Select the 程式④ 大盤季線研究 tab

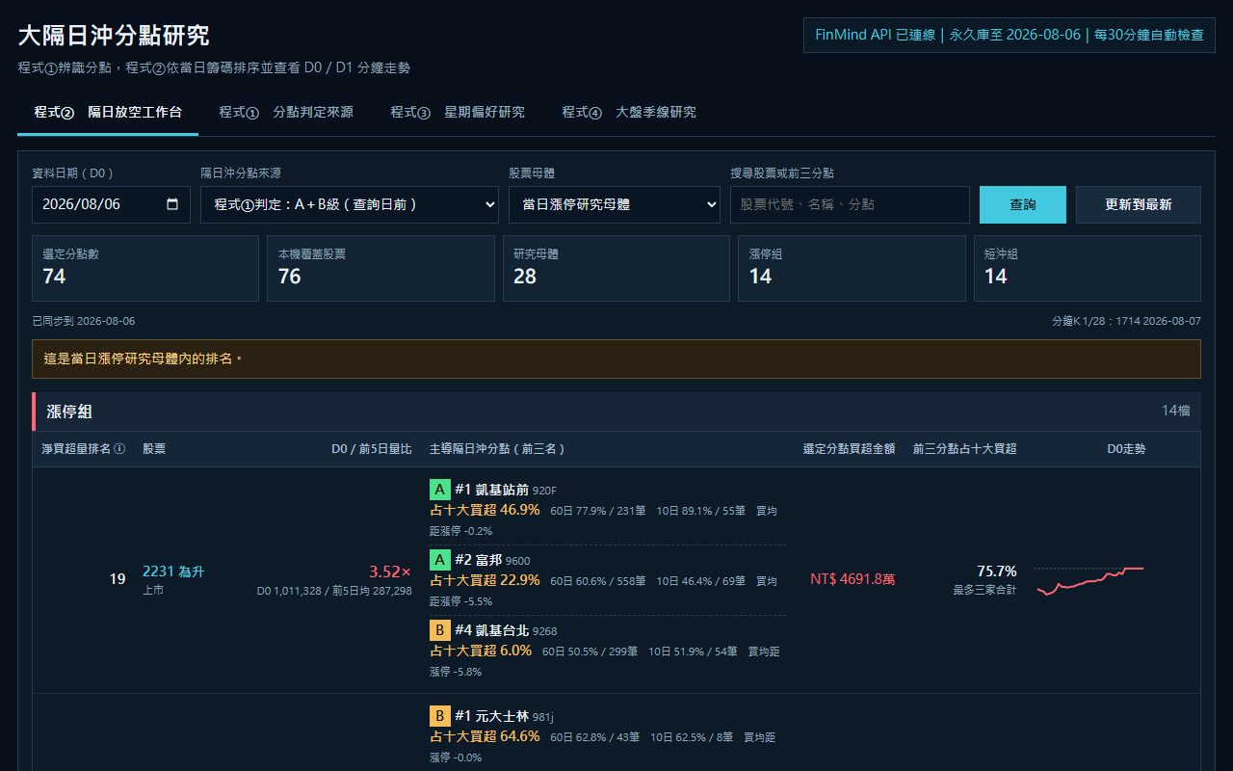pyautogui.click(x=629, y=112)
